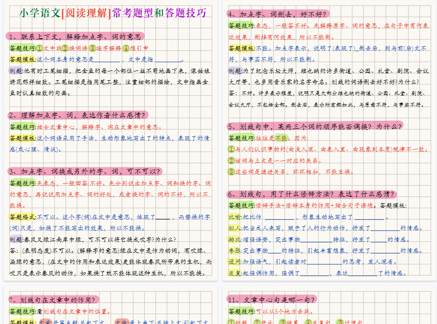437x324 pixels.
Task: Click the green 答题技巧 label under heading 5
Action: point(242,138)
